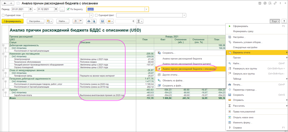
Task: Add this report to favorites with the star
Action: (18, 3)
